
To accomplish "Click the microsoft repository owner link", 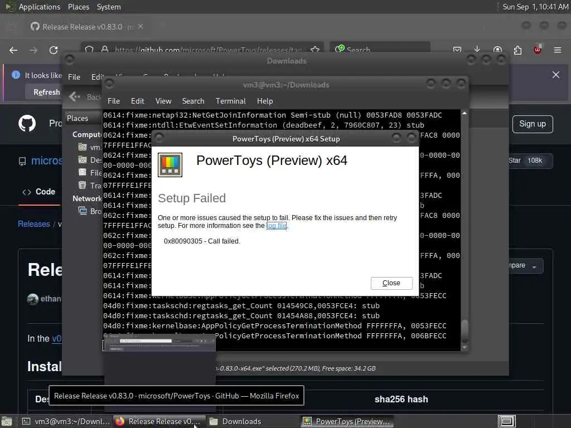I will tap(47, 160).
